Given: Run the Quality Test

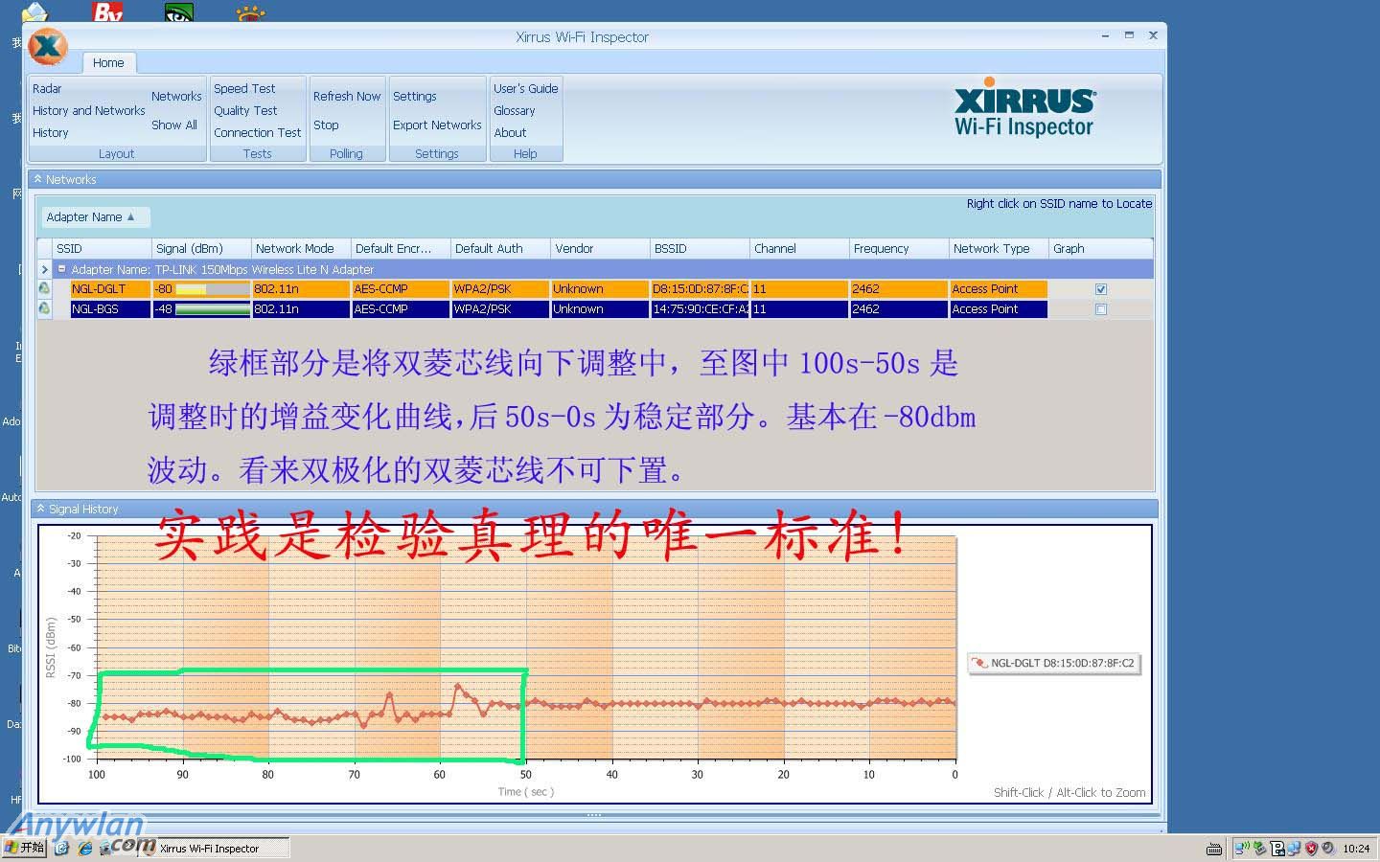Looking at the screenshot, I should click(x=245, y=110).
